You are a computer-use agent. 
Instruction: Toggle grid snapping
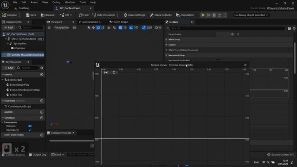(120, 28)
